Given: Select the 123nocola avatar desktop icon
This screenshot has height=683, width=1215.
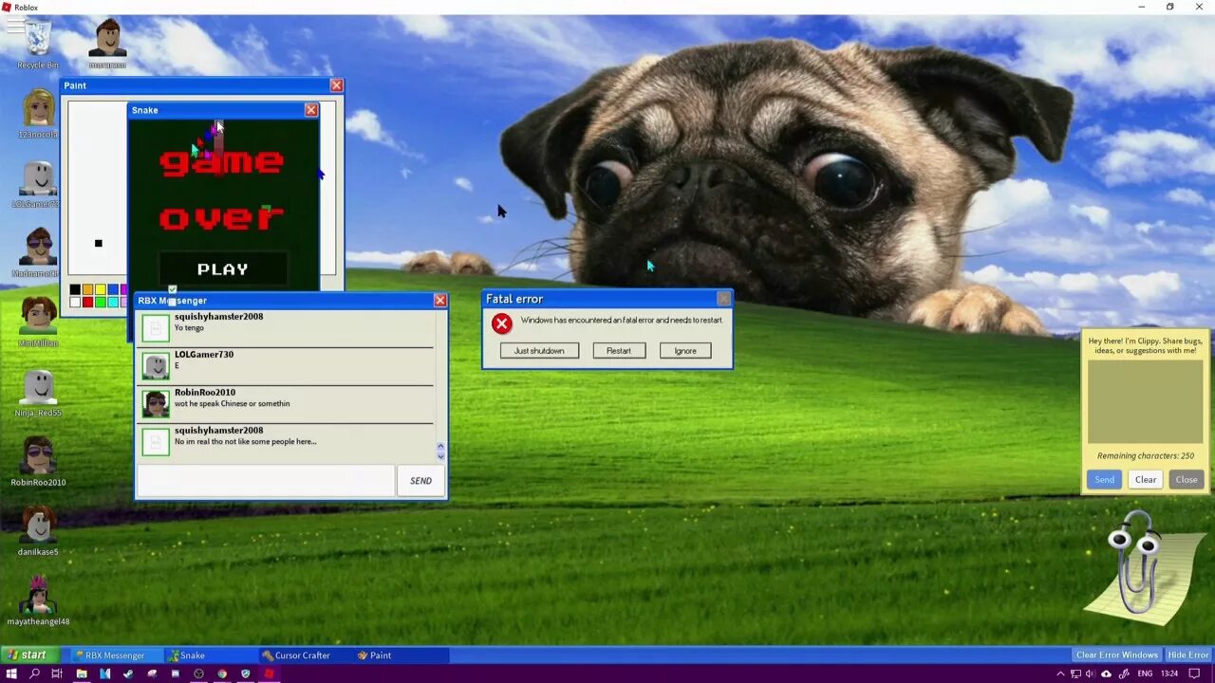Looking at the screenshot, I should pos(38,113).
